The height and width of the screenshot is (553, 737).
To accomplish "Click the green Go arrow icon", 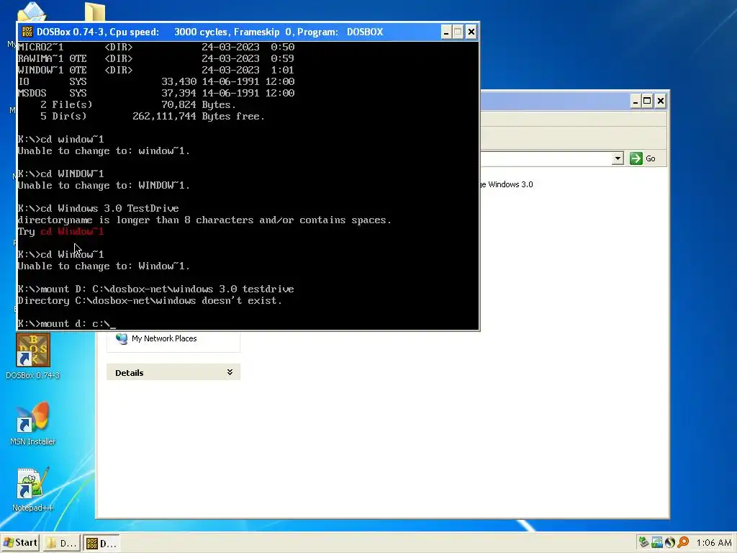I will click(636, 158).
